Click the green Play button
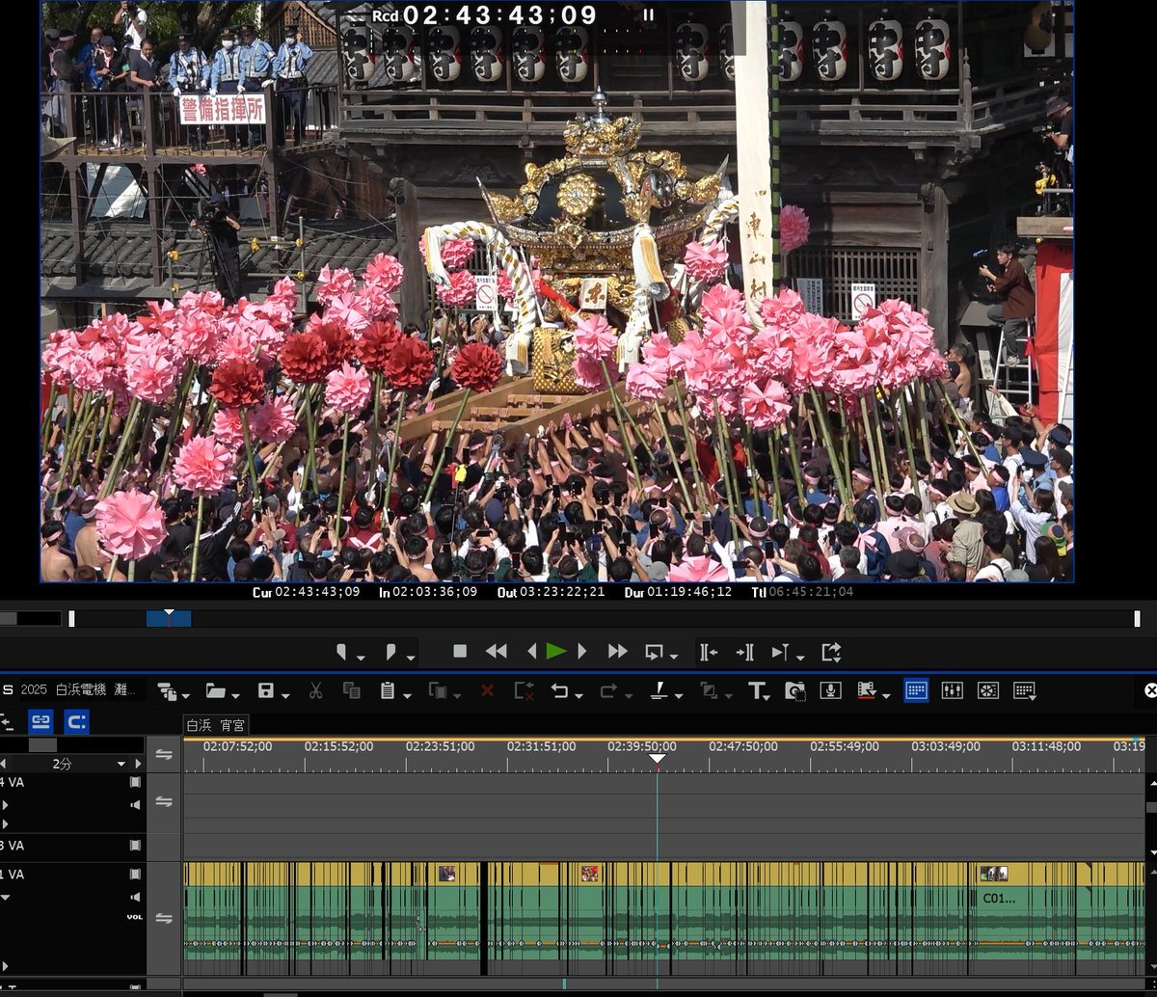 pos(556,652)
